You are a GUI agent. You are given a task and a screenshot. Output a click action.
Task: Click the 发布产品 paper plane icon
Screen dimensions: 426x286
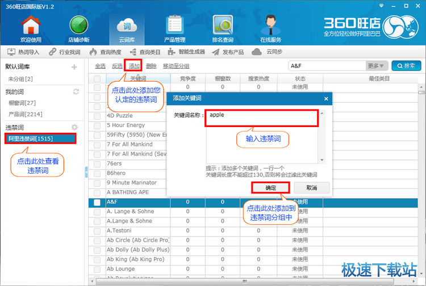[216, 52]
